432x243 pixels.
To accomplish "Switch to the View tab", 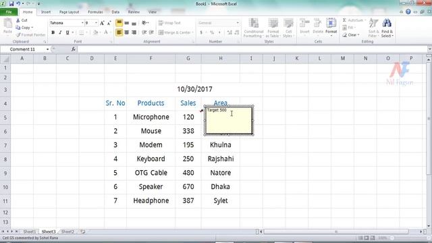I will (153, 12).
